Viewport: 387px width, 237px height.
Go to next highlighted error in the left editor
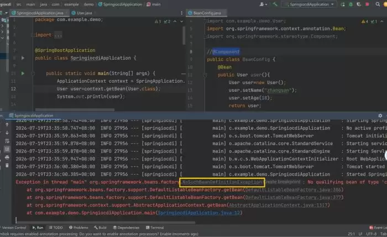182,22
